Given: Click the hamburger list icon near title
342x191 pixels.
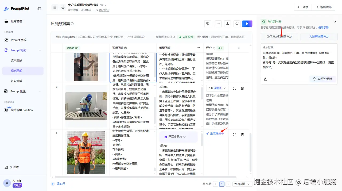Looking at the screenshot, I should 55,7.
